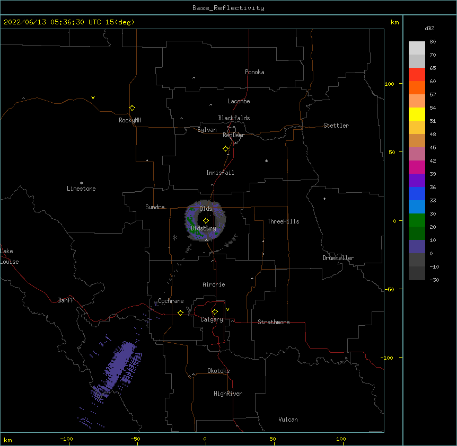Click the yellow v marker northwest of RockyMH
Viewport: 457px width, 446px height.
pos(93,97)
